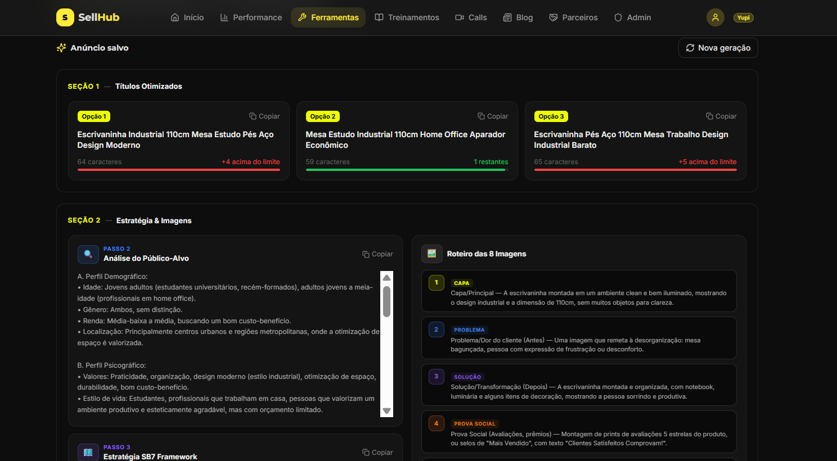Click the Nova geração button
This screenshot has height=461, width=837.
click(718, 48)
